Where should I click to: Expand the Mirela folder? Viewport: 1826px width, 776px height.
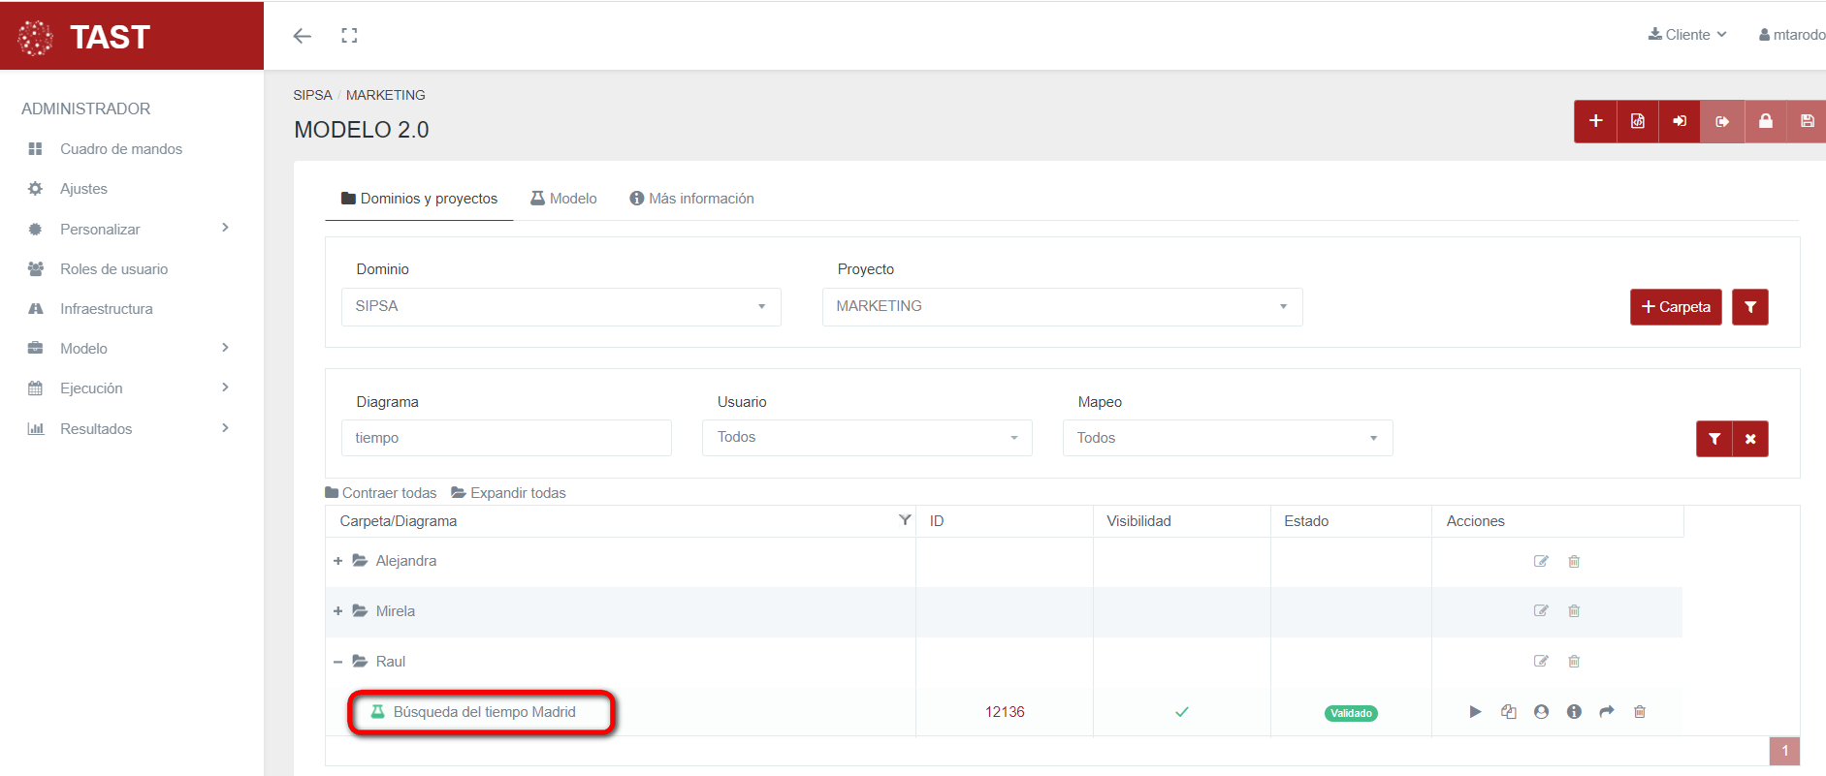click(337, 611)
